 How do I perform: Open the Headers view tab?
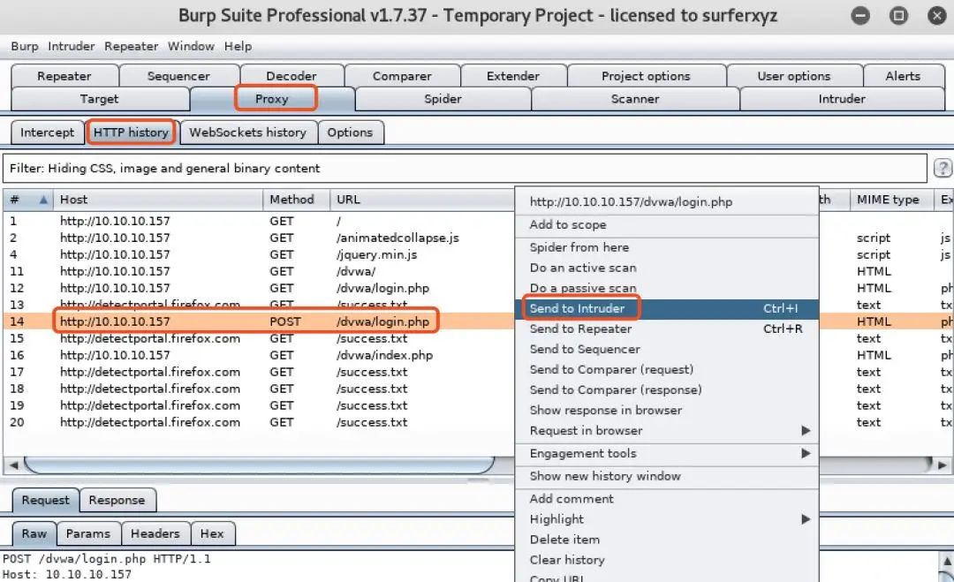click(155, 533)
